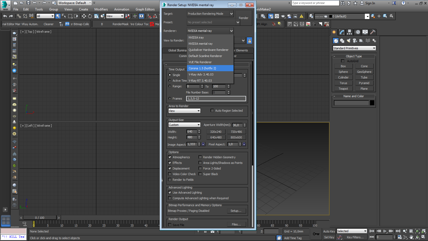Open the Workspace Default dropdown

[x=75, y=3]
